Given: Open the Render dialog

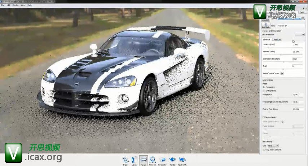Looking at the screenshot, I should [x=172, y=161].
